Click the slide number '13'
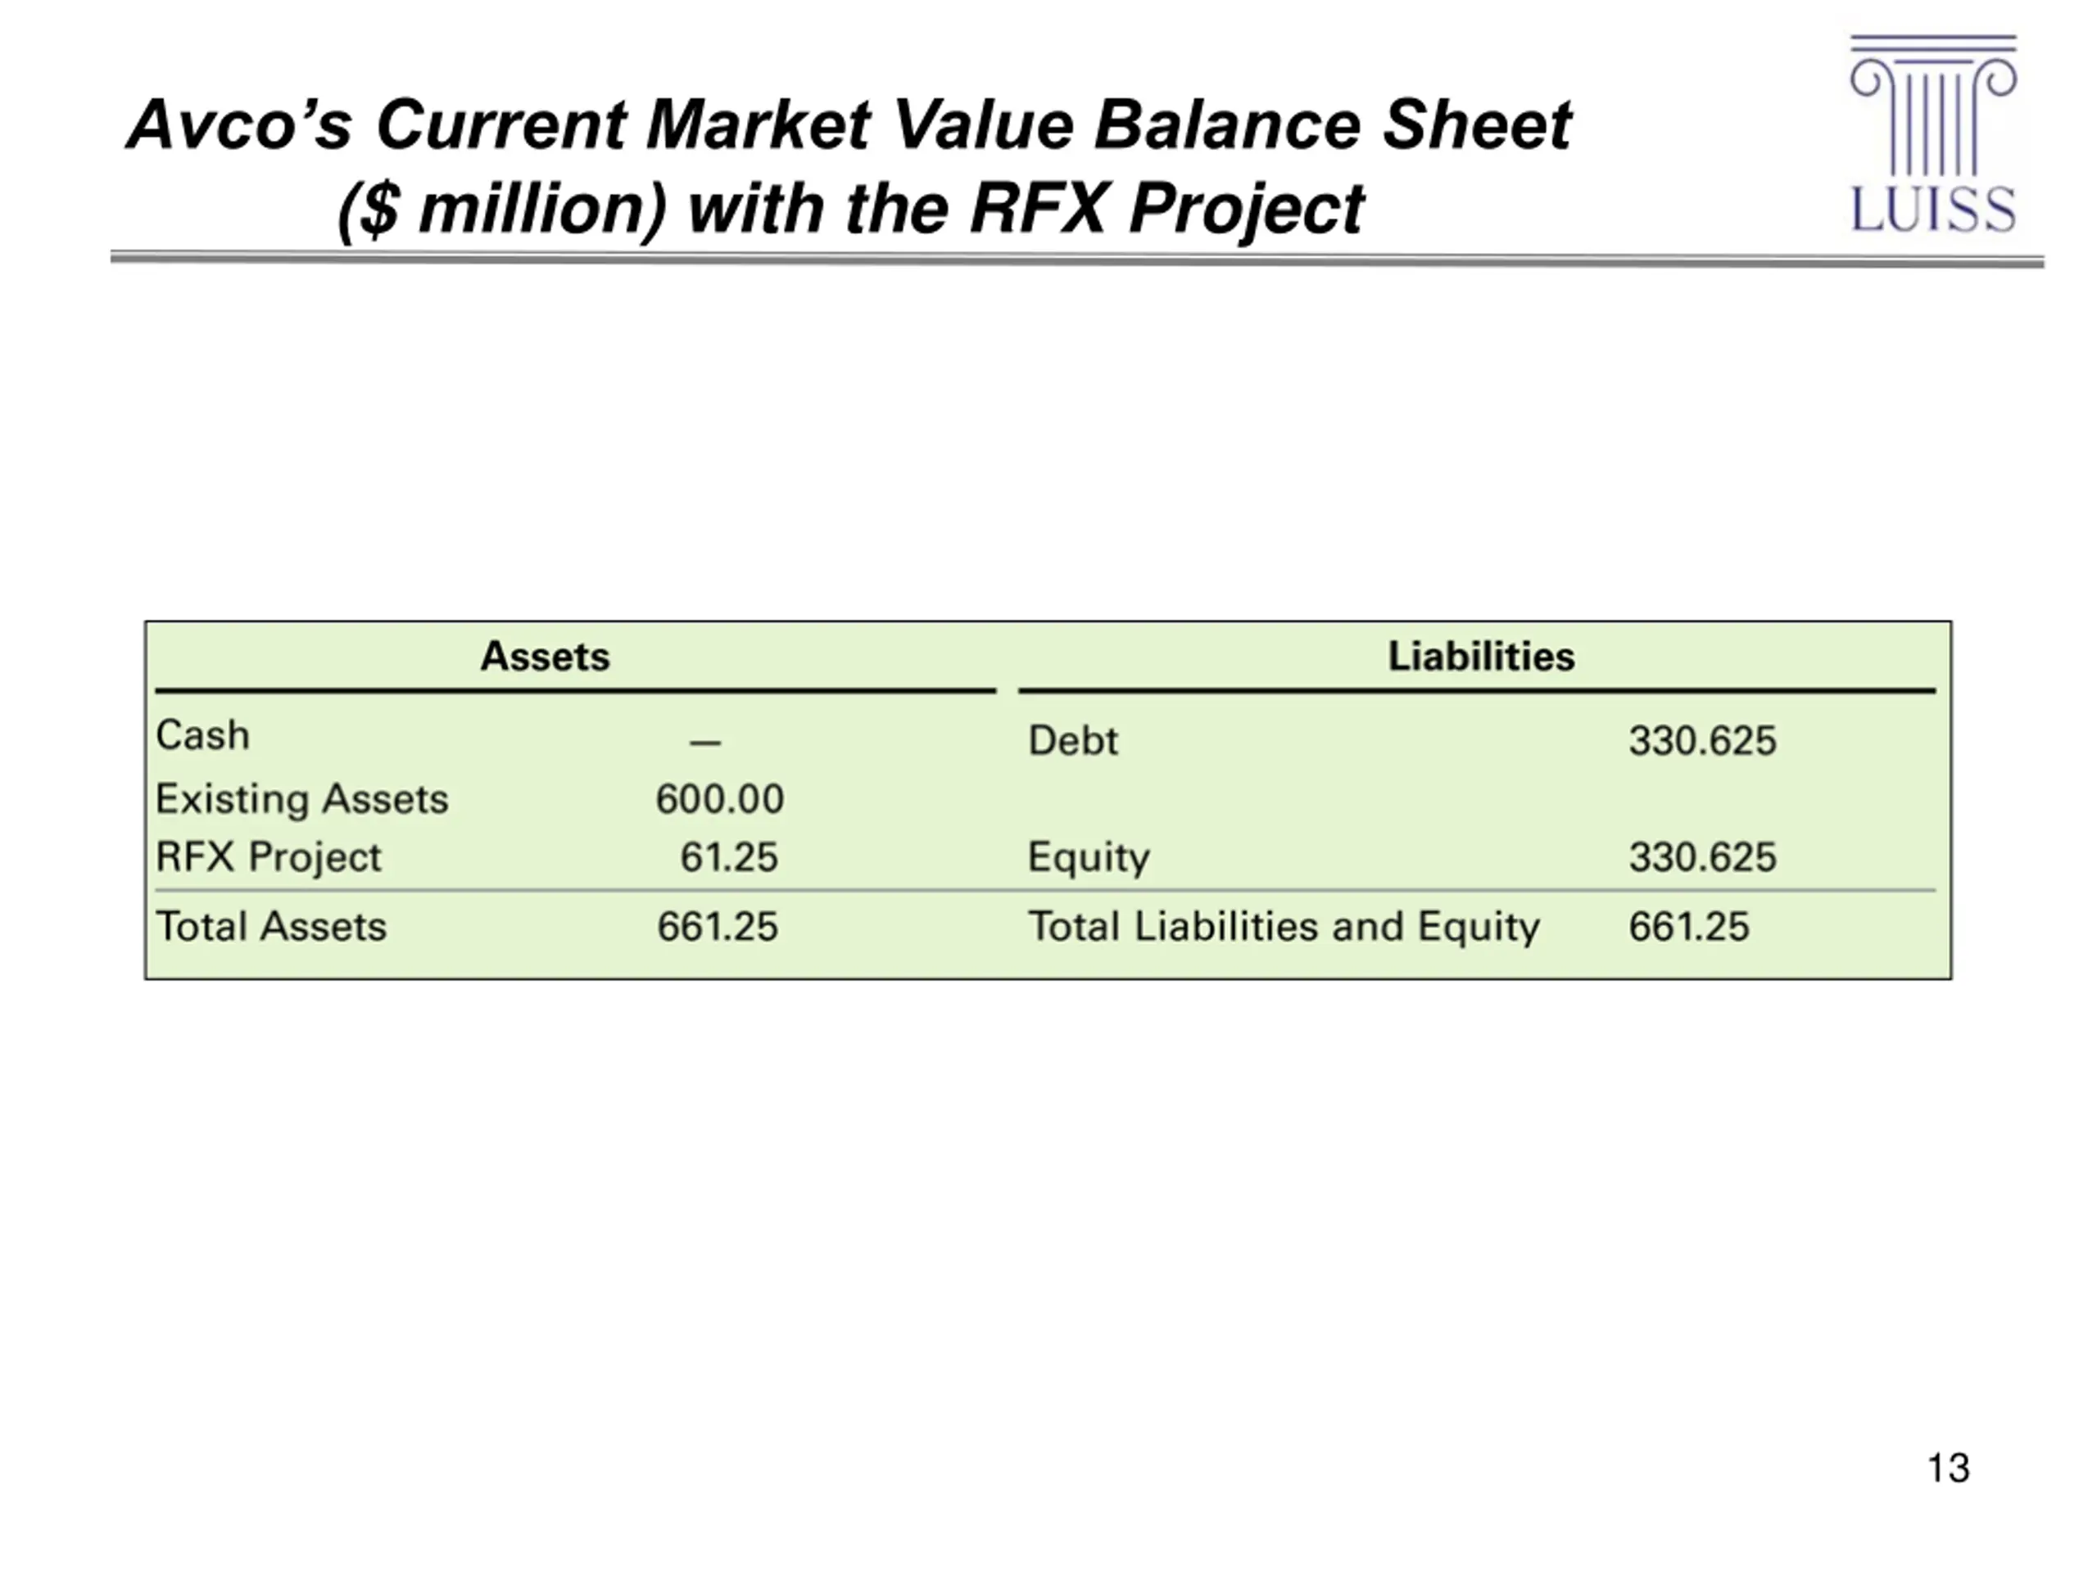The image size is (2097, 1572). pos(1949,1469)
